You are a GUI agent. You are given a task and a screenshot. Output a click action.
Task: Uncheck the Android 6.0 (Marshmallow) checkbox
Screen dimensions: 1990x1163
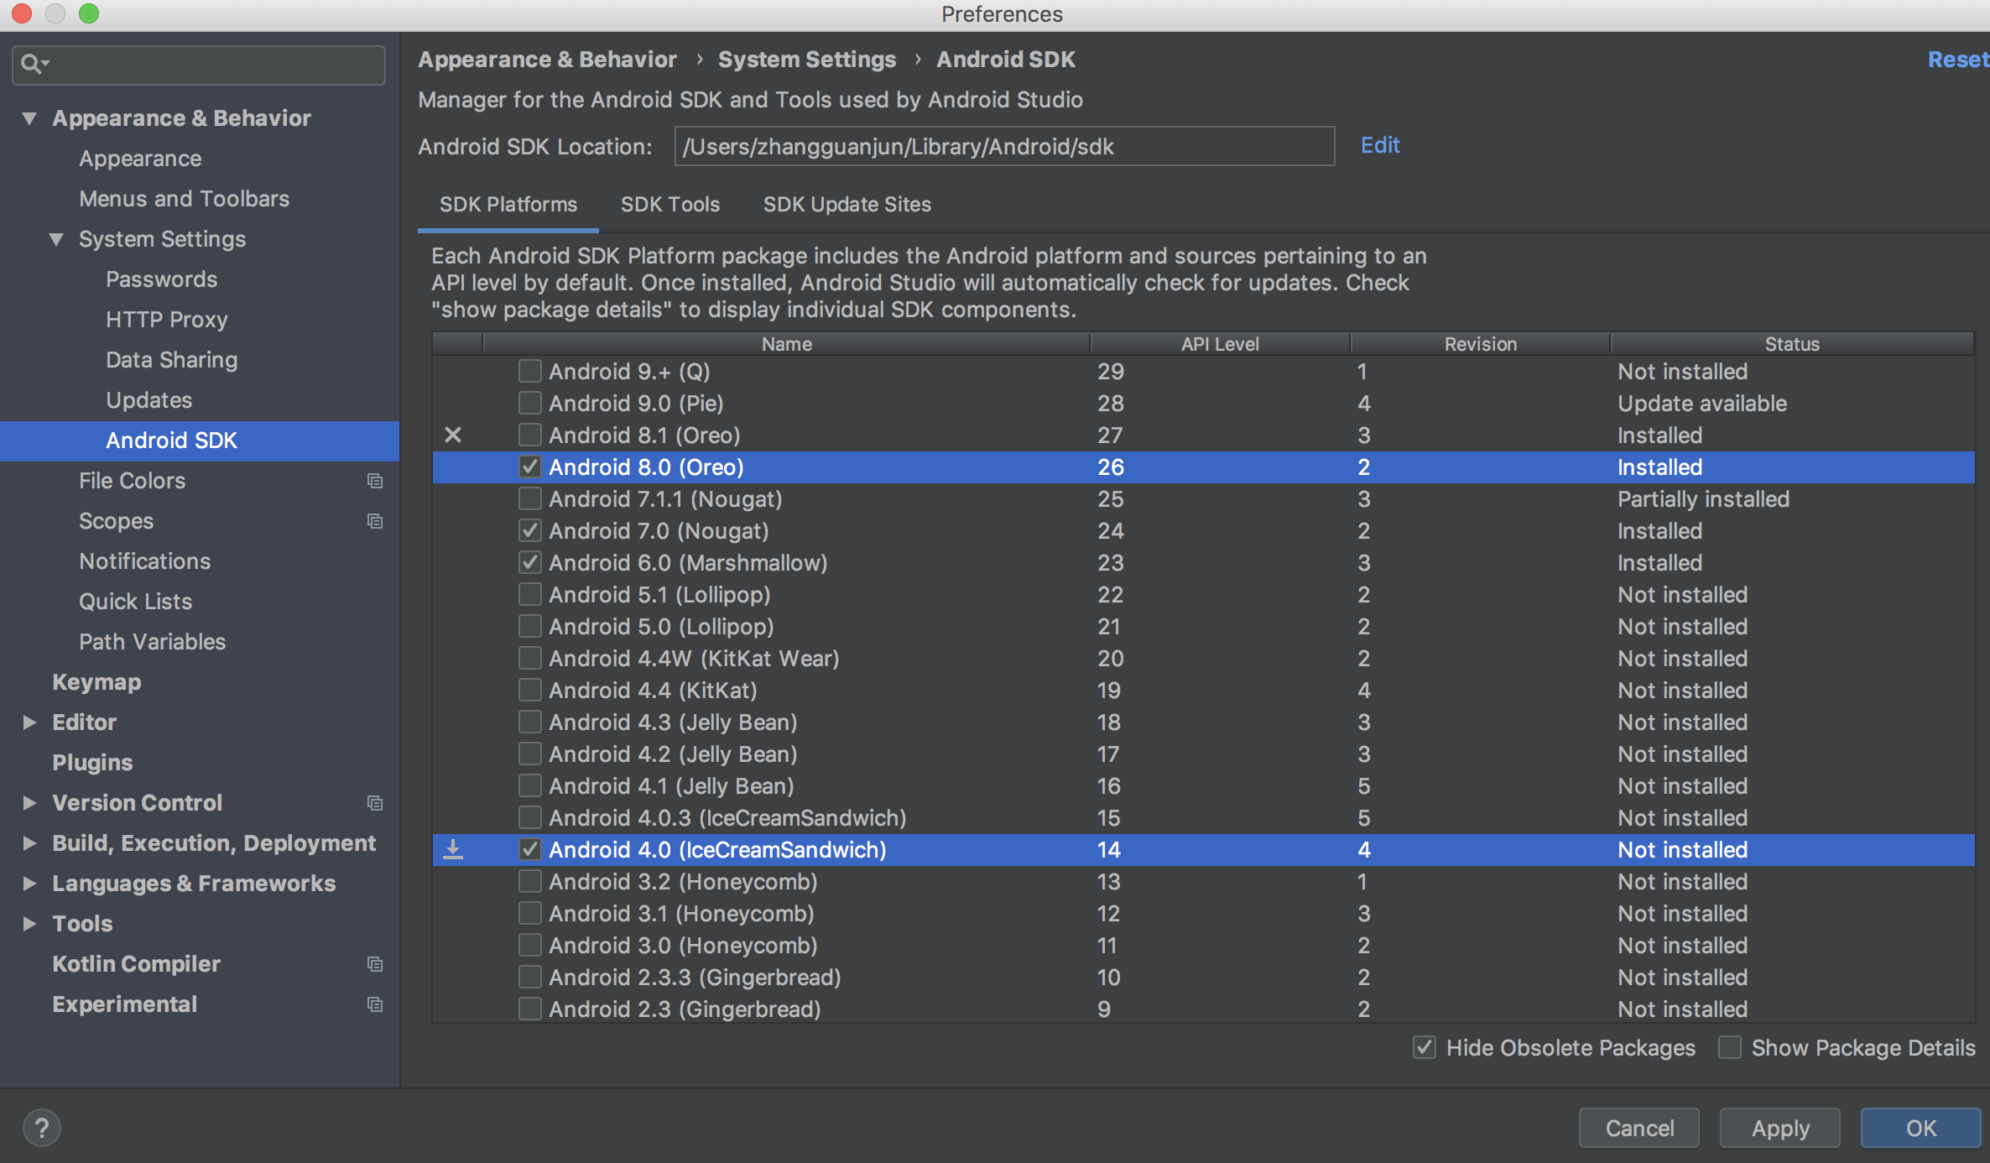(x=529, y=562)
